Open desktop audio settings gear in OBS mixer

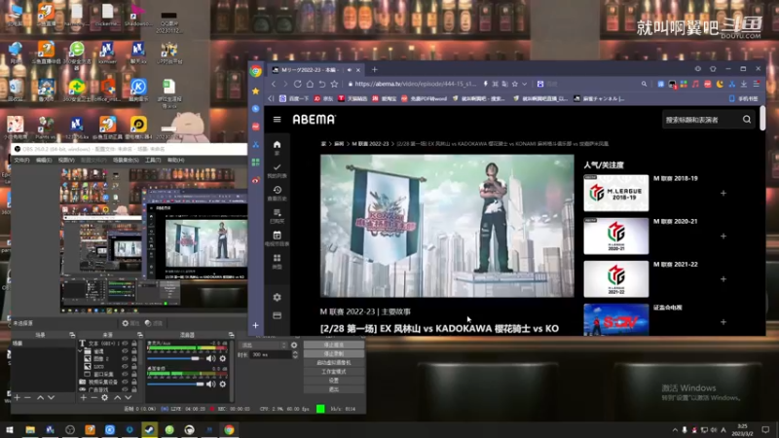point(223,383)
